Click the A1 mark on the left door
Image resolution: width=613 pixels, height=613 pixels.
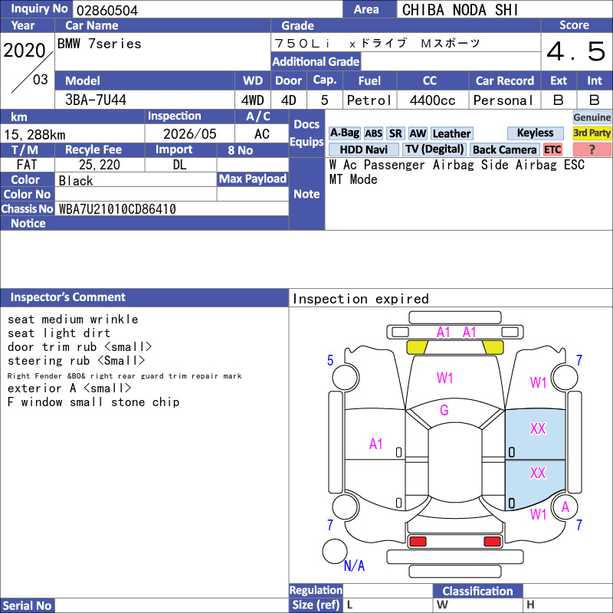point(375,444)
